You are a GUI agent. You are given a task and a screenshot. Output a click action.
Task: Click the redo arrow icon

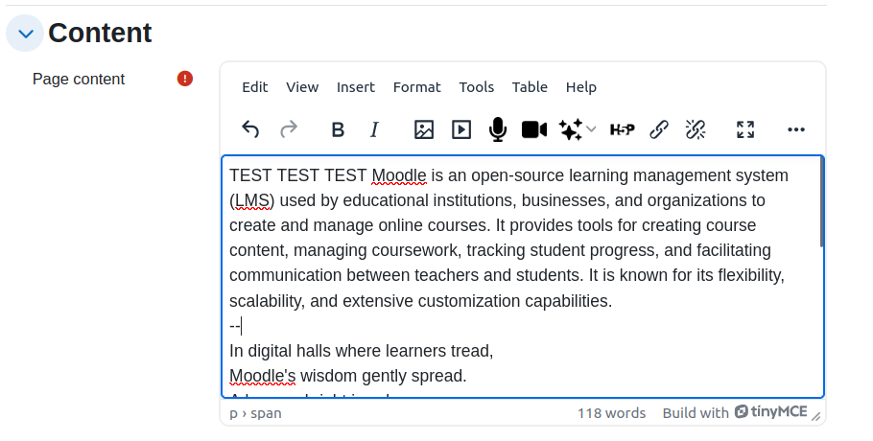pyautogui.click(x=289, y=129)
